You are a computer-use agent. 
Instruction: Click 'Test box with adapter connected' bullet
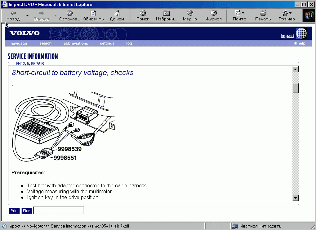click(87, 185)
